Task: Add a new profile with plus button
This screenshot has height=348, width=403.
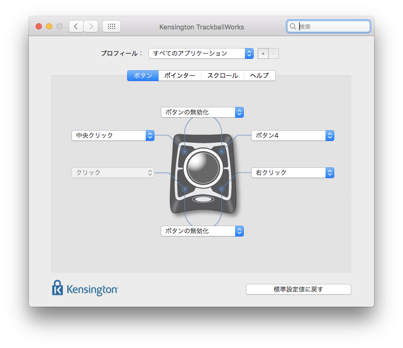Action: pyautogui.click(x=263, y=54)
